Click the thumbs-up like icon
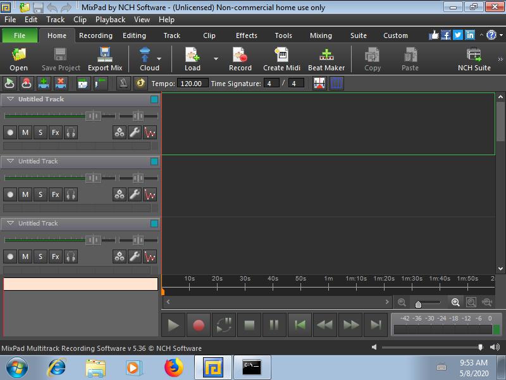Image resolution: width=506 pixels, height=380 pixels. pyautogui.click(x=434, y=35)
